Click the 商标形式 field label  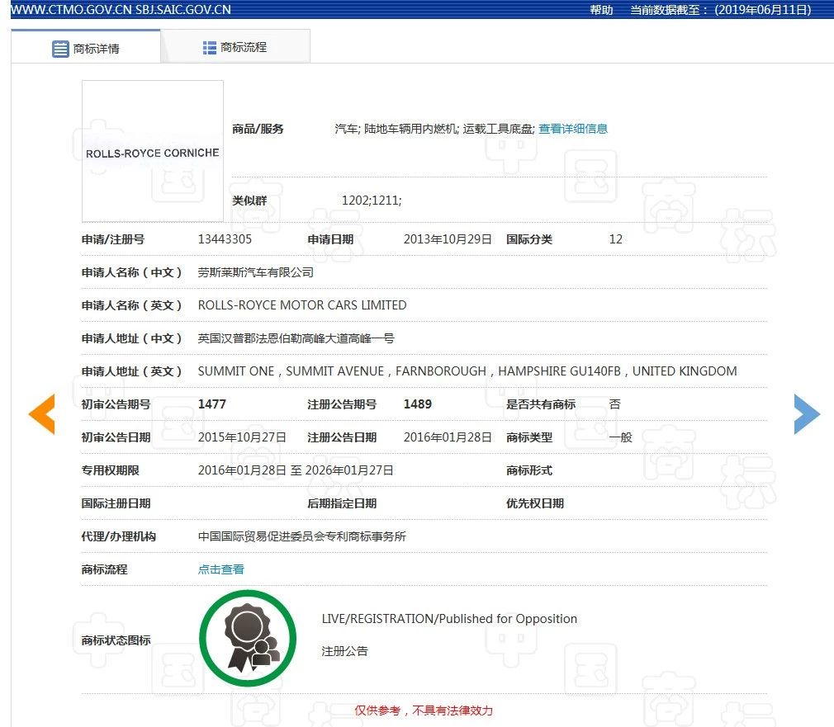(528, 470)
